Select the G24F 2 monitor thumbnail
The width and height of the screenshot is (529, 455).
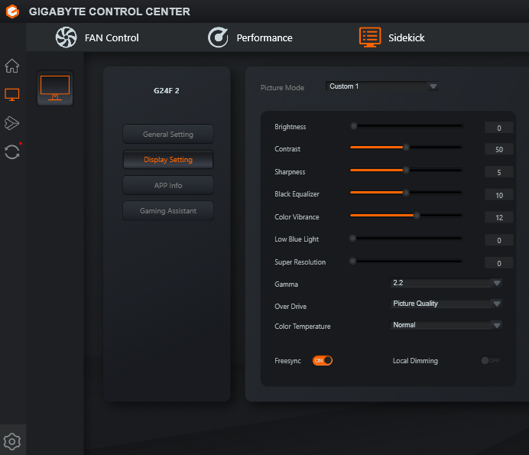(x=55, y=88)
